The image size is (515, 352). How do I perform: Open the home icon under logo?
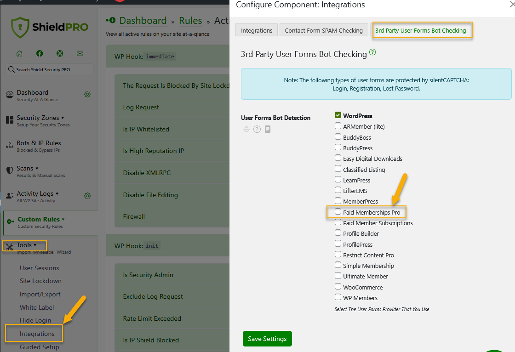(19, 53)
